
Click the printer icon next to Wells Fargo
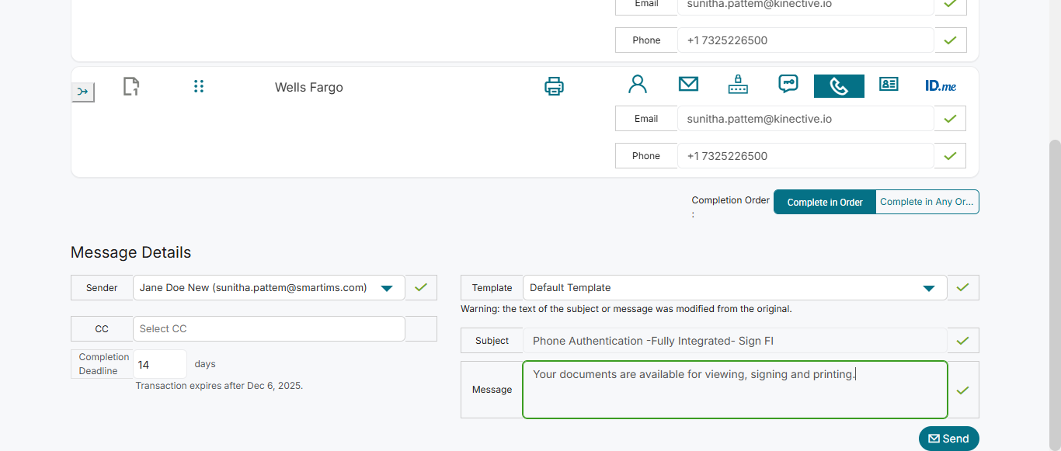pos(554,86)
